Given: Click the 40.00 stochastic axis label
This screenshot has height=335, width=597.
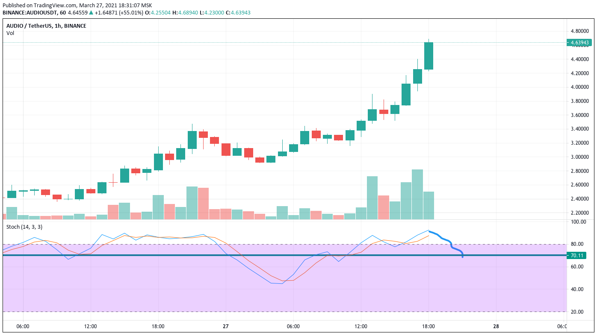Looking at the screenshot, I should [577, 289].
